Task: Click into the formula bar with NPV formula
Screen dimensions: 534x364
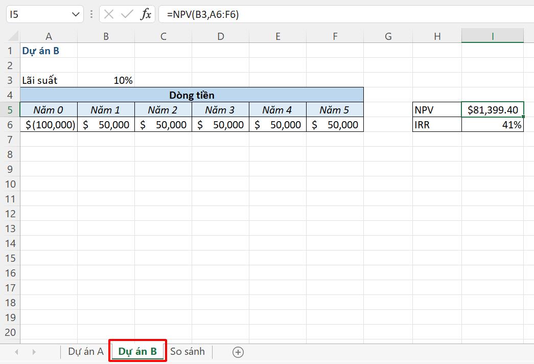Action: [x=346, y=14]
